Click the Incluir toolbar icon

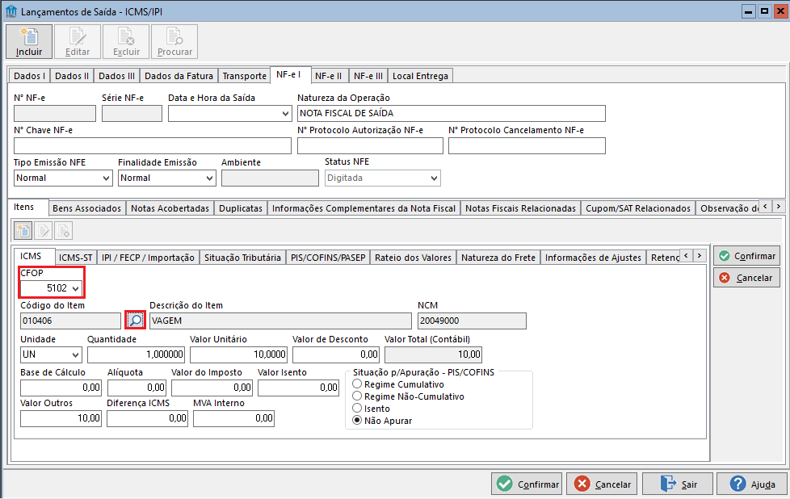point(29,41)
